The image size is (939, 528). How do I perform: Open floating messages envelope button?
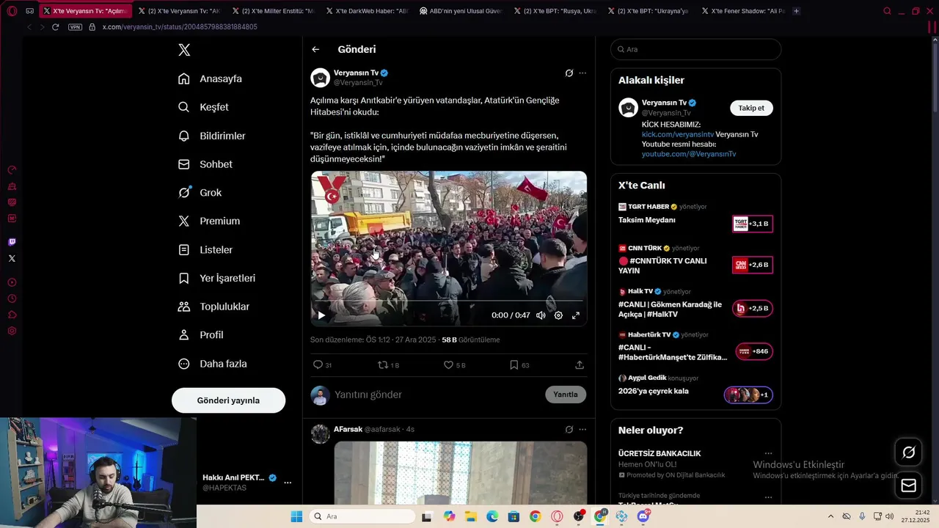(x=908, y=485)
